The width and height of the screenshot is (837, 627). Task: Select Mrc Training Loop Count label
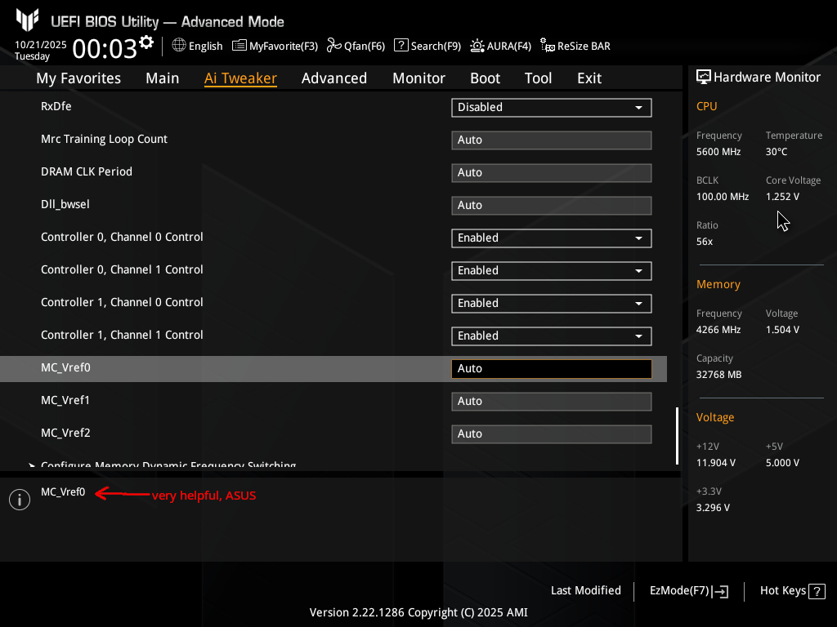point(104,139)
